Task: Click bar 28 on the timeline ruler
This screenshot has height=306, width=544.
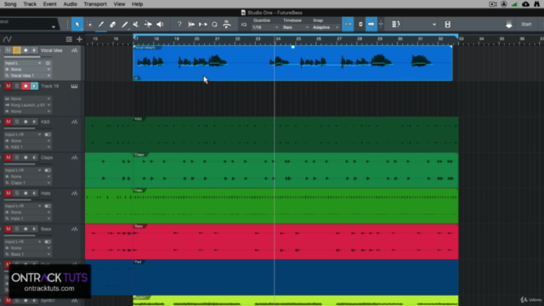Action: [x=360, y=39]
